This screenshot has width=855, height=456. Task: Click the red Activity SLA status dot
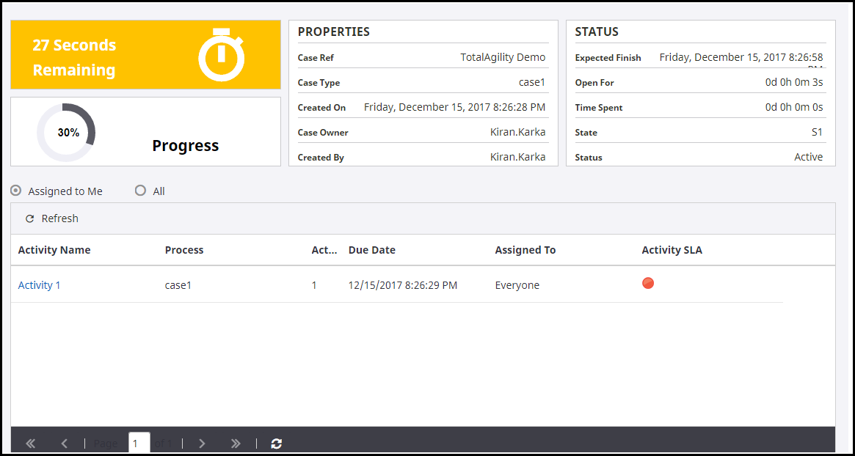(648, 283)
